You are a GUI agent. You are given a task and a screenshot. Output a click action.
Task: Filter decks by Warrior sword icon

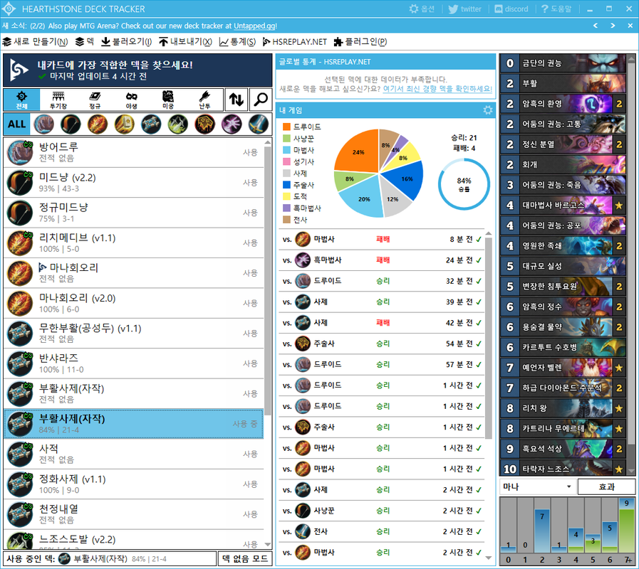coord(259,124)
